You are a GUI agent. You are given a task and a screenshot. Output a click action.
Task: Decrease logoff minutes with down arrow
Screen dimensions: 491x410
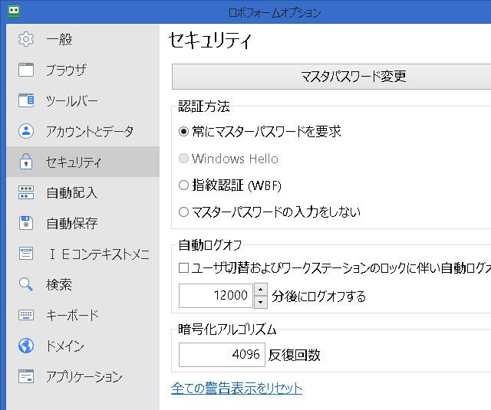(260, 302)
